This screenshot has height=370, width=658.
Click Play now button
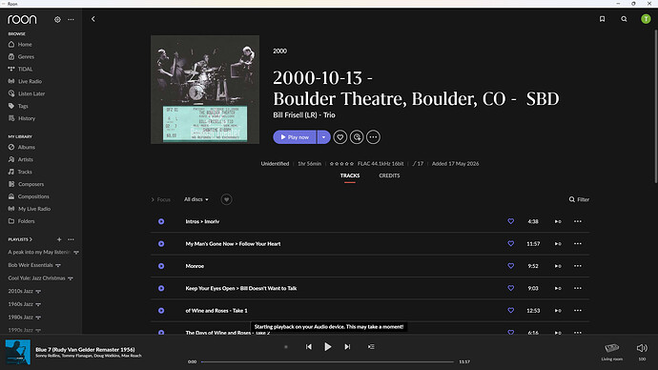coord(294,137)
